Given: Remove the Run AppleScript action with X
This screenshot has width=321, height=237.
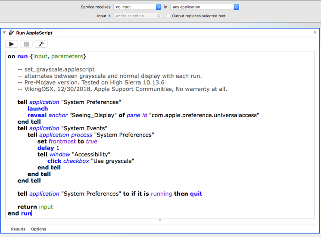Looking at the screenshot, I should point(315,33).
